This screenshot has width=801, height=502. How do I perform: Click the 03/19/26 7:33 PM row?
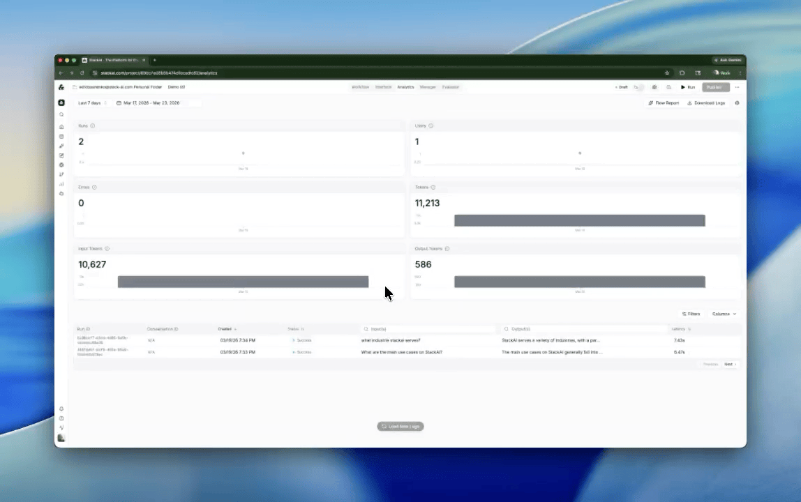407,352
